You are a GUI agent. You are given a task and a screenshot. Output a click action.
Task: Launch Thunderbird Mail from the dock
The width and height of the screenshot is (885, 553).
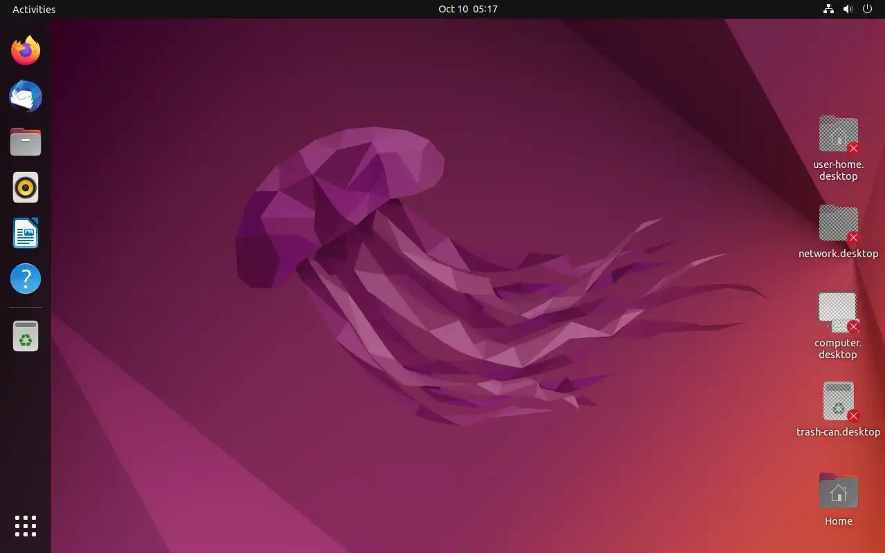(x=26, y=96)
